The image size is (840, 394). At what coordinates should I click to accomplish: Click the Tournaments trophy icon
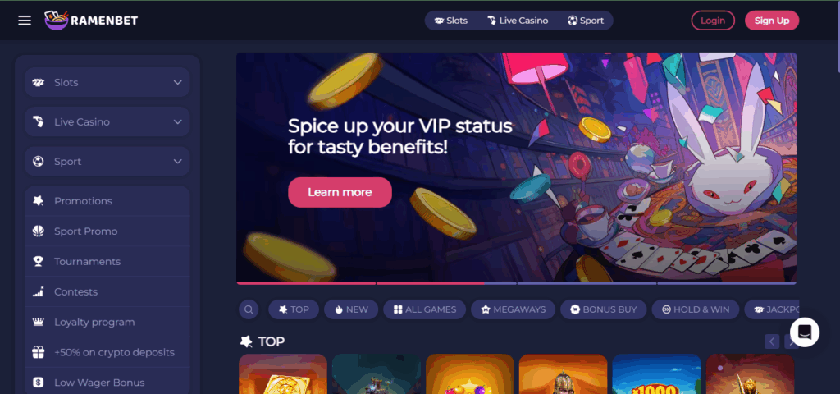(x=38, y=262)
